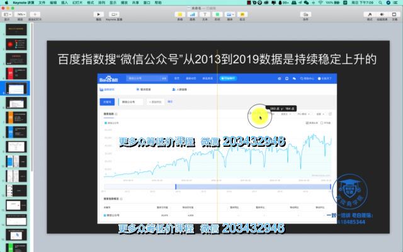Open the 播放 (Play) menu in menu bar

point(125,3)
